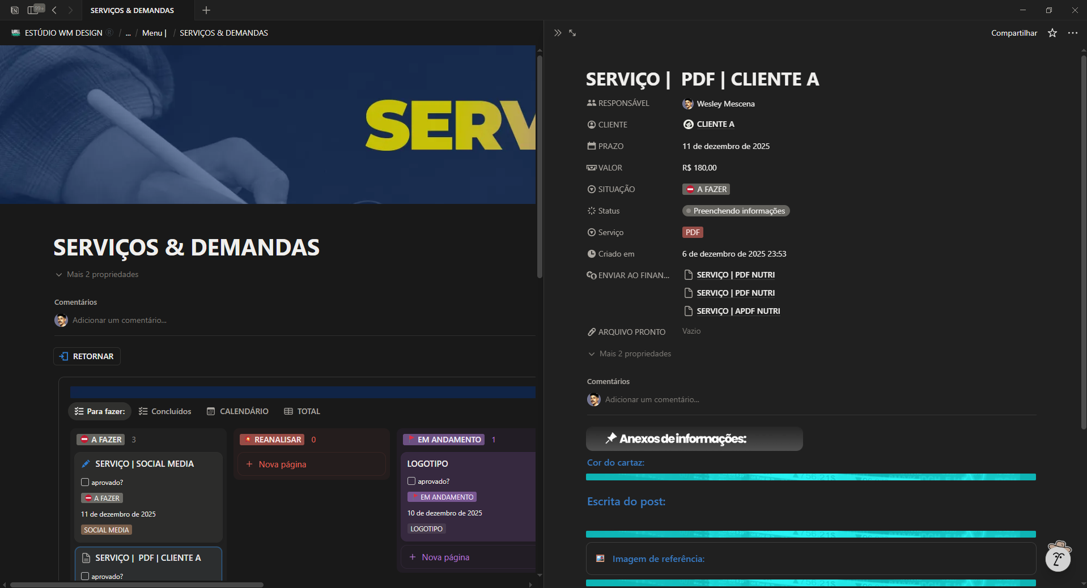Check 'aprovado?' on SOCIAL MEDIA card
The image size is (1087, 588).
85,482
